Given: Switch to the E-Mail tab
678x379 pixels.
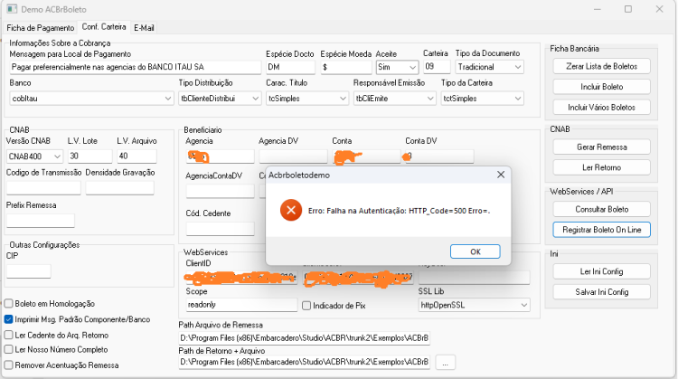Looking at the screenshot, I should (x=144, y=28).
